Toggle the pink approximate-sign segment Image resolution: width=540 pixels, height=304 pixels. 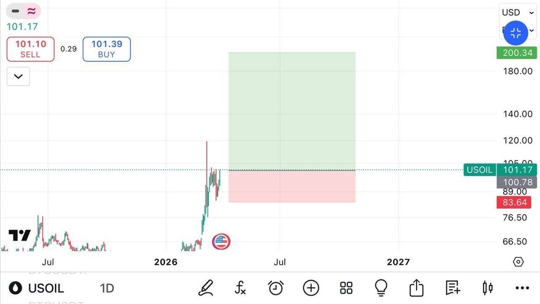[32, 11]
